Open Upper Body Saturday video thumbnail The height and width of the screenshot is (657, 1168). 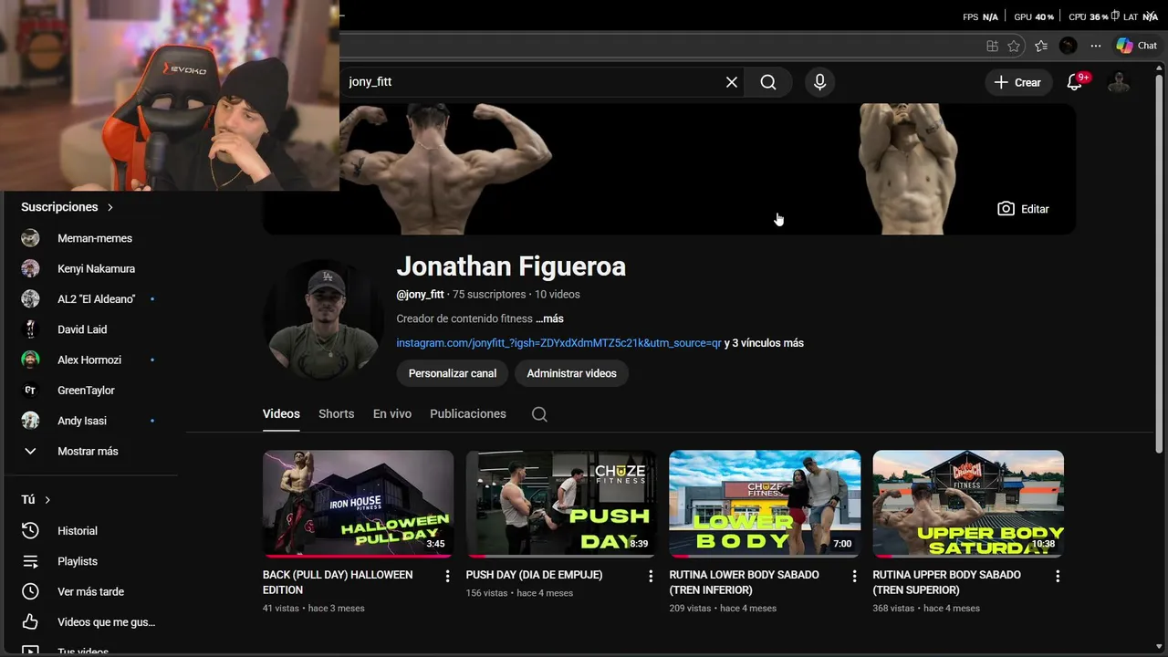tap(968, 504)
